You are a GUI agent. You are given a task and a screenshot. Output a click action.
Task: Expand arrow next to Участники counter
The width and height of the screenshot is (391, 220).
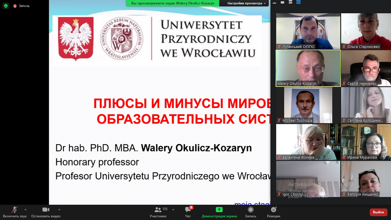tap(173, 210)
